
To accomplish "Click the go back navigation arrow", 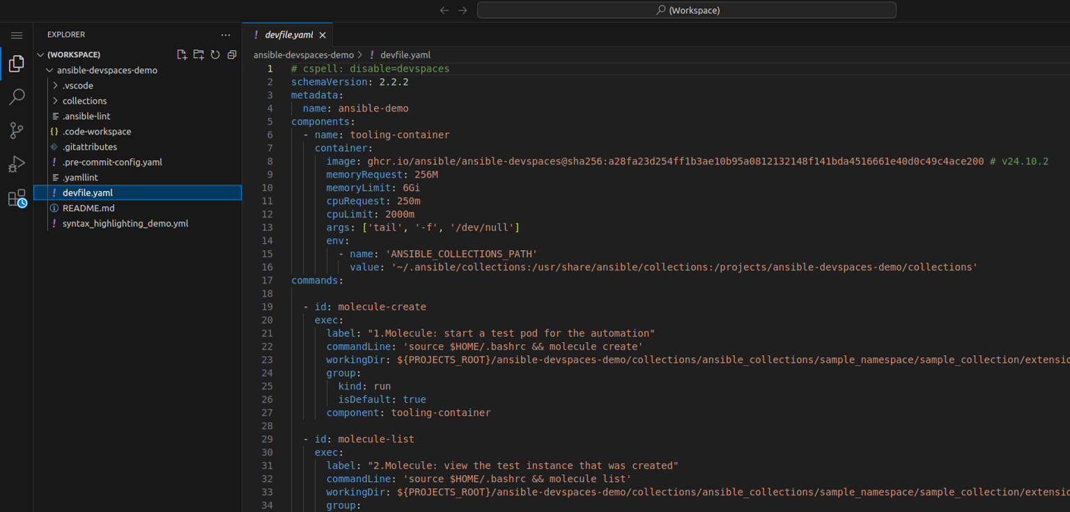I will click(444, 10).
